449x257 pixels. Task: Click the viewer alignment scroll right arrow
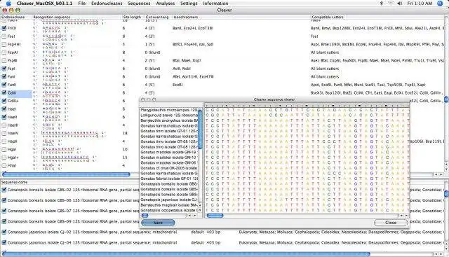(407, 215)
